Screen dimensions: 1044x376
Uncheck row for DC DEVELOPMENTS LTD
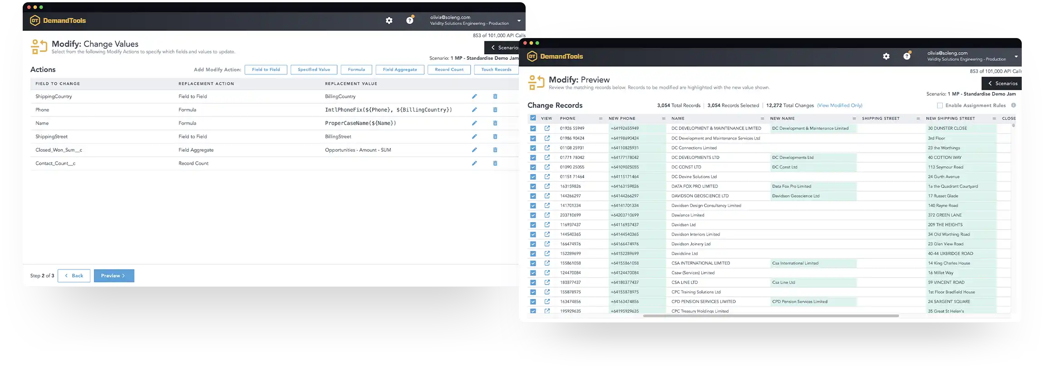pyautogui.click(x=533, y=158)
